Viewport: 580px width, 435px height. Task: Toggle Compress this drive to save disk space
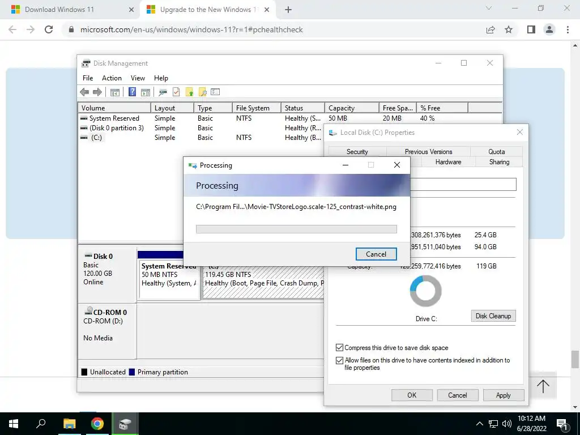[339, 347]
